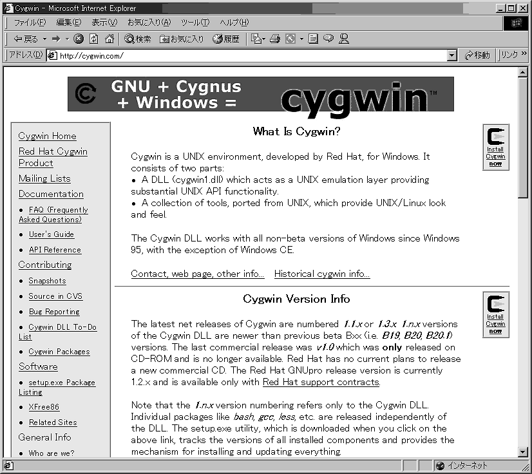Open the Snapshots link
This screenshot has width=532, height=474.
[47, 281]
